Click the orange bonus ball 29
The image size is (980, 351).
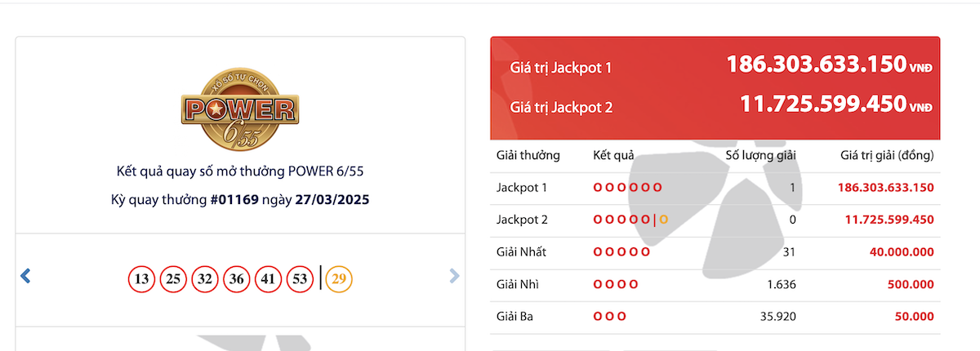pyautogui.click(x=339, y=279)
